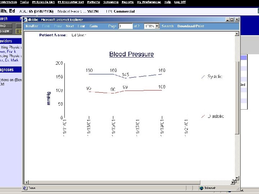Open My Preferences menu
259x194 pixels.
(149, 2)
